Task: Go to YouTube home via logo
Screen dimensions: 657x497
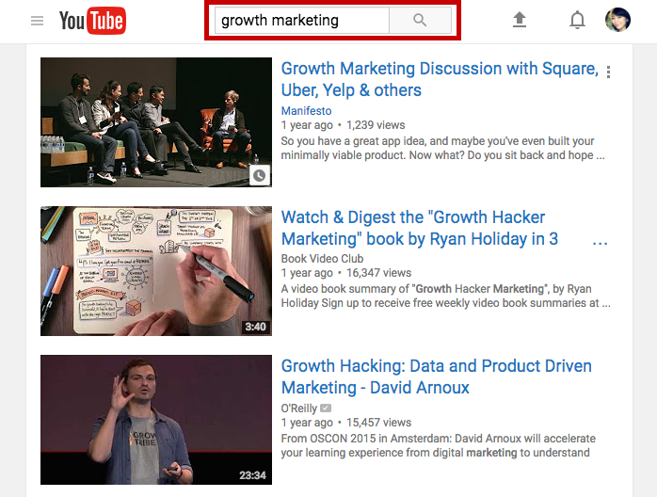Action: pos(92,21)
